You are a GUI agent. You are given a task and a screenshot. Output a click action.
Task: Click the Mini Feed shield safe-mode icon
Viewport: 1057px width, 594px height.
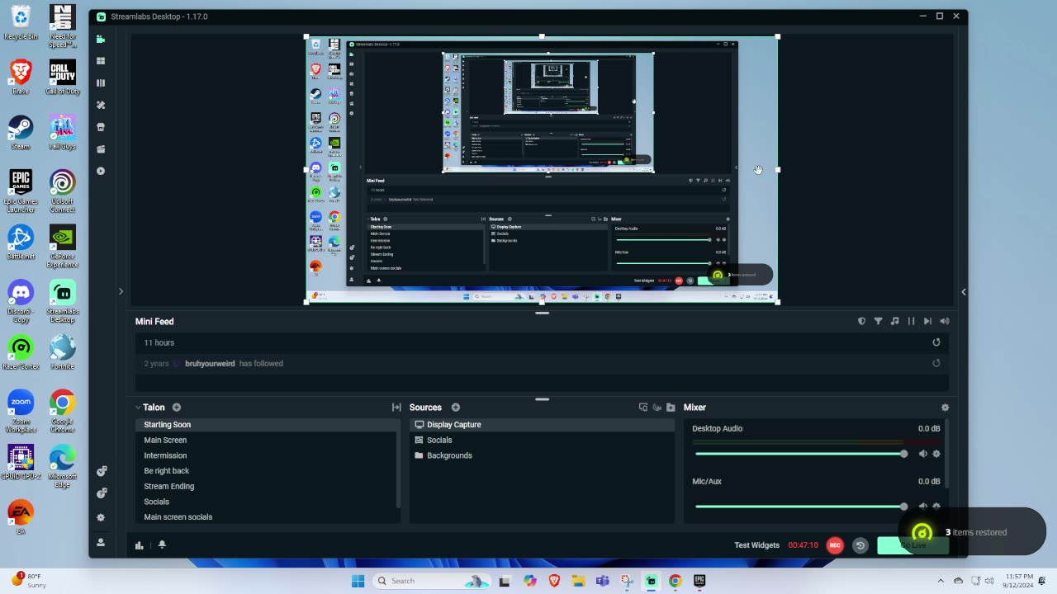[x=861, y=322]
